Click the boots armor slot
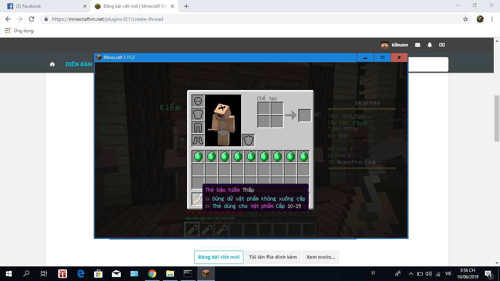This screenshot has width=500, height=281. click(x=198, y=140)
